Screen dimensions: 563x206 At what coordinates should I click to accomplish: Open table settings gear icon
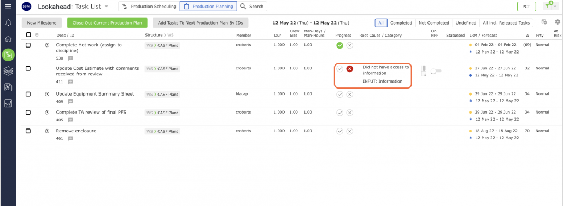557,22
